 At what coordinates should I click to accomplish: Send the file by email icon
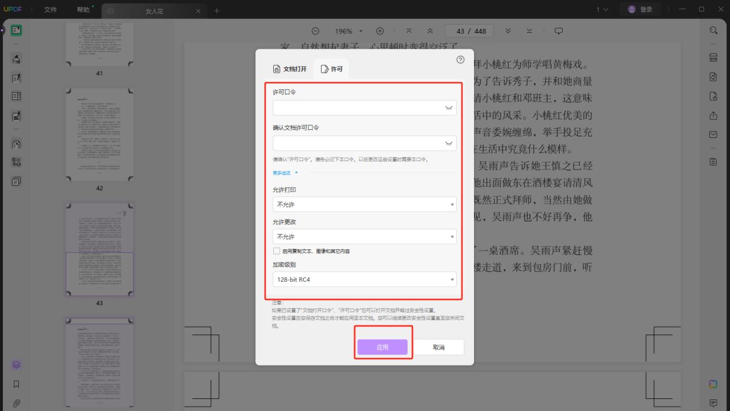(713, 135)
